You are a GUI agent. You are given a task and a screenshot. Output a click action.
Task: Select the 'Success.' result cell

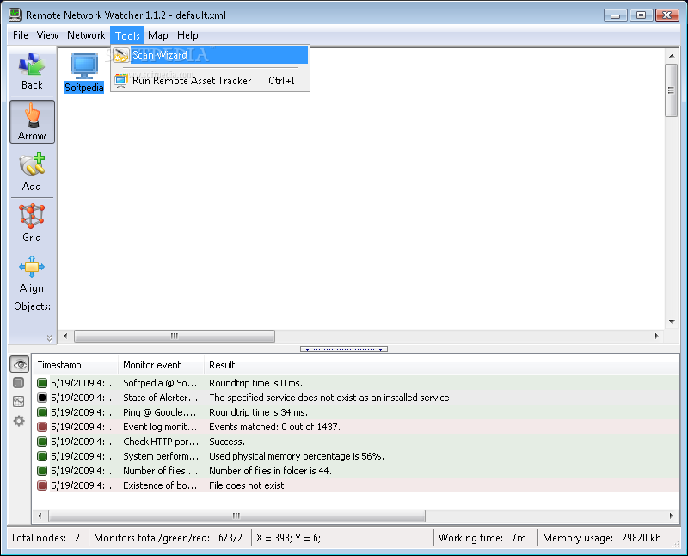pos(227,442)
